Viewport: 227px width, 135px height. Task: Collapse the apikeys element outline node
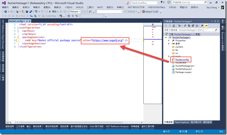tap(18, 31)
